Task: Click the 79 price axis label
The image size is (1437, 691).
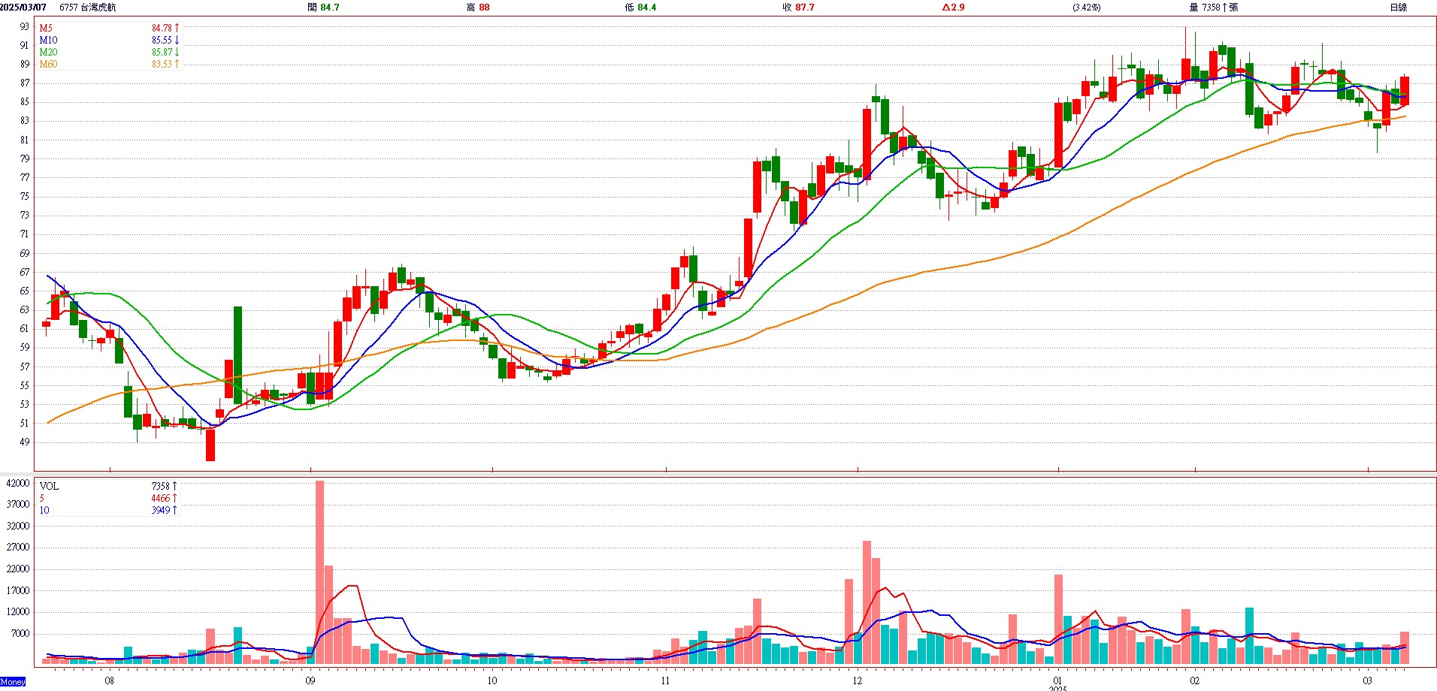Action: click(x=25, y=158)
